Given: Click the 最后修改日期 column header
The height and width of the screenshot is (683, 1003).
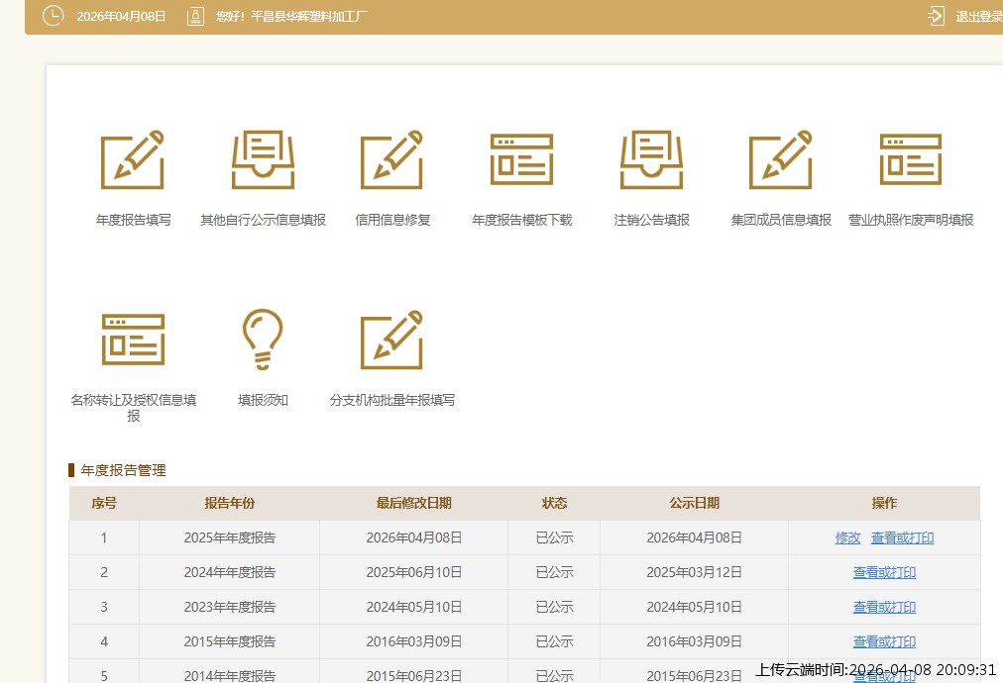Looking at the screenshot, I should [413, 503].
